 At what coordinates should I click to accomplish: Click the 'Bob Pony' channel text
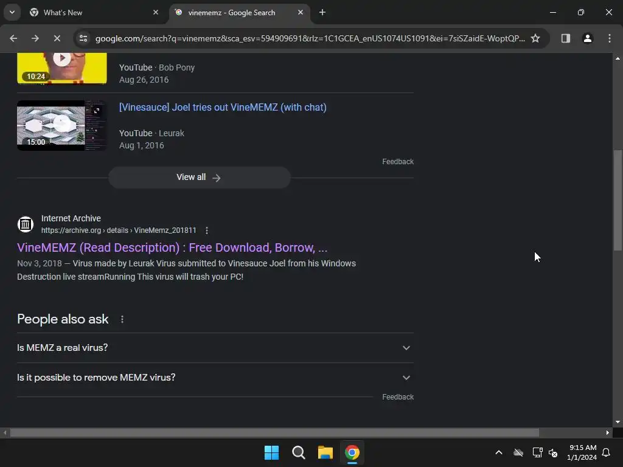coord(177,67)
